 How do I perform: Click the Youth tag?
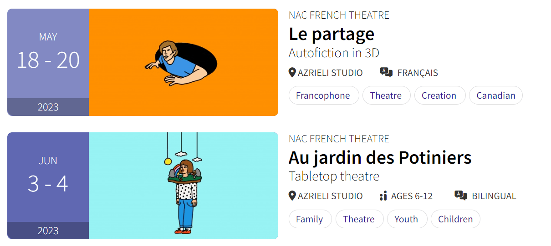(x=406, y=219)
